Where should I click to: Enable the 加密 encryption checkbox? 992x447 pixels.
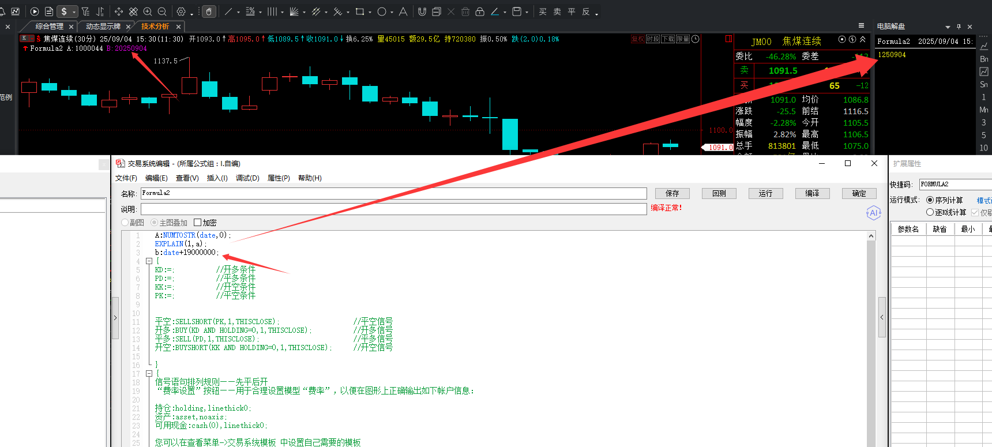coord(198,223)
